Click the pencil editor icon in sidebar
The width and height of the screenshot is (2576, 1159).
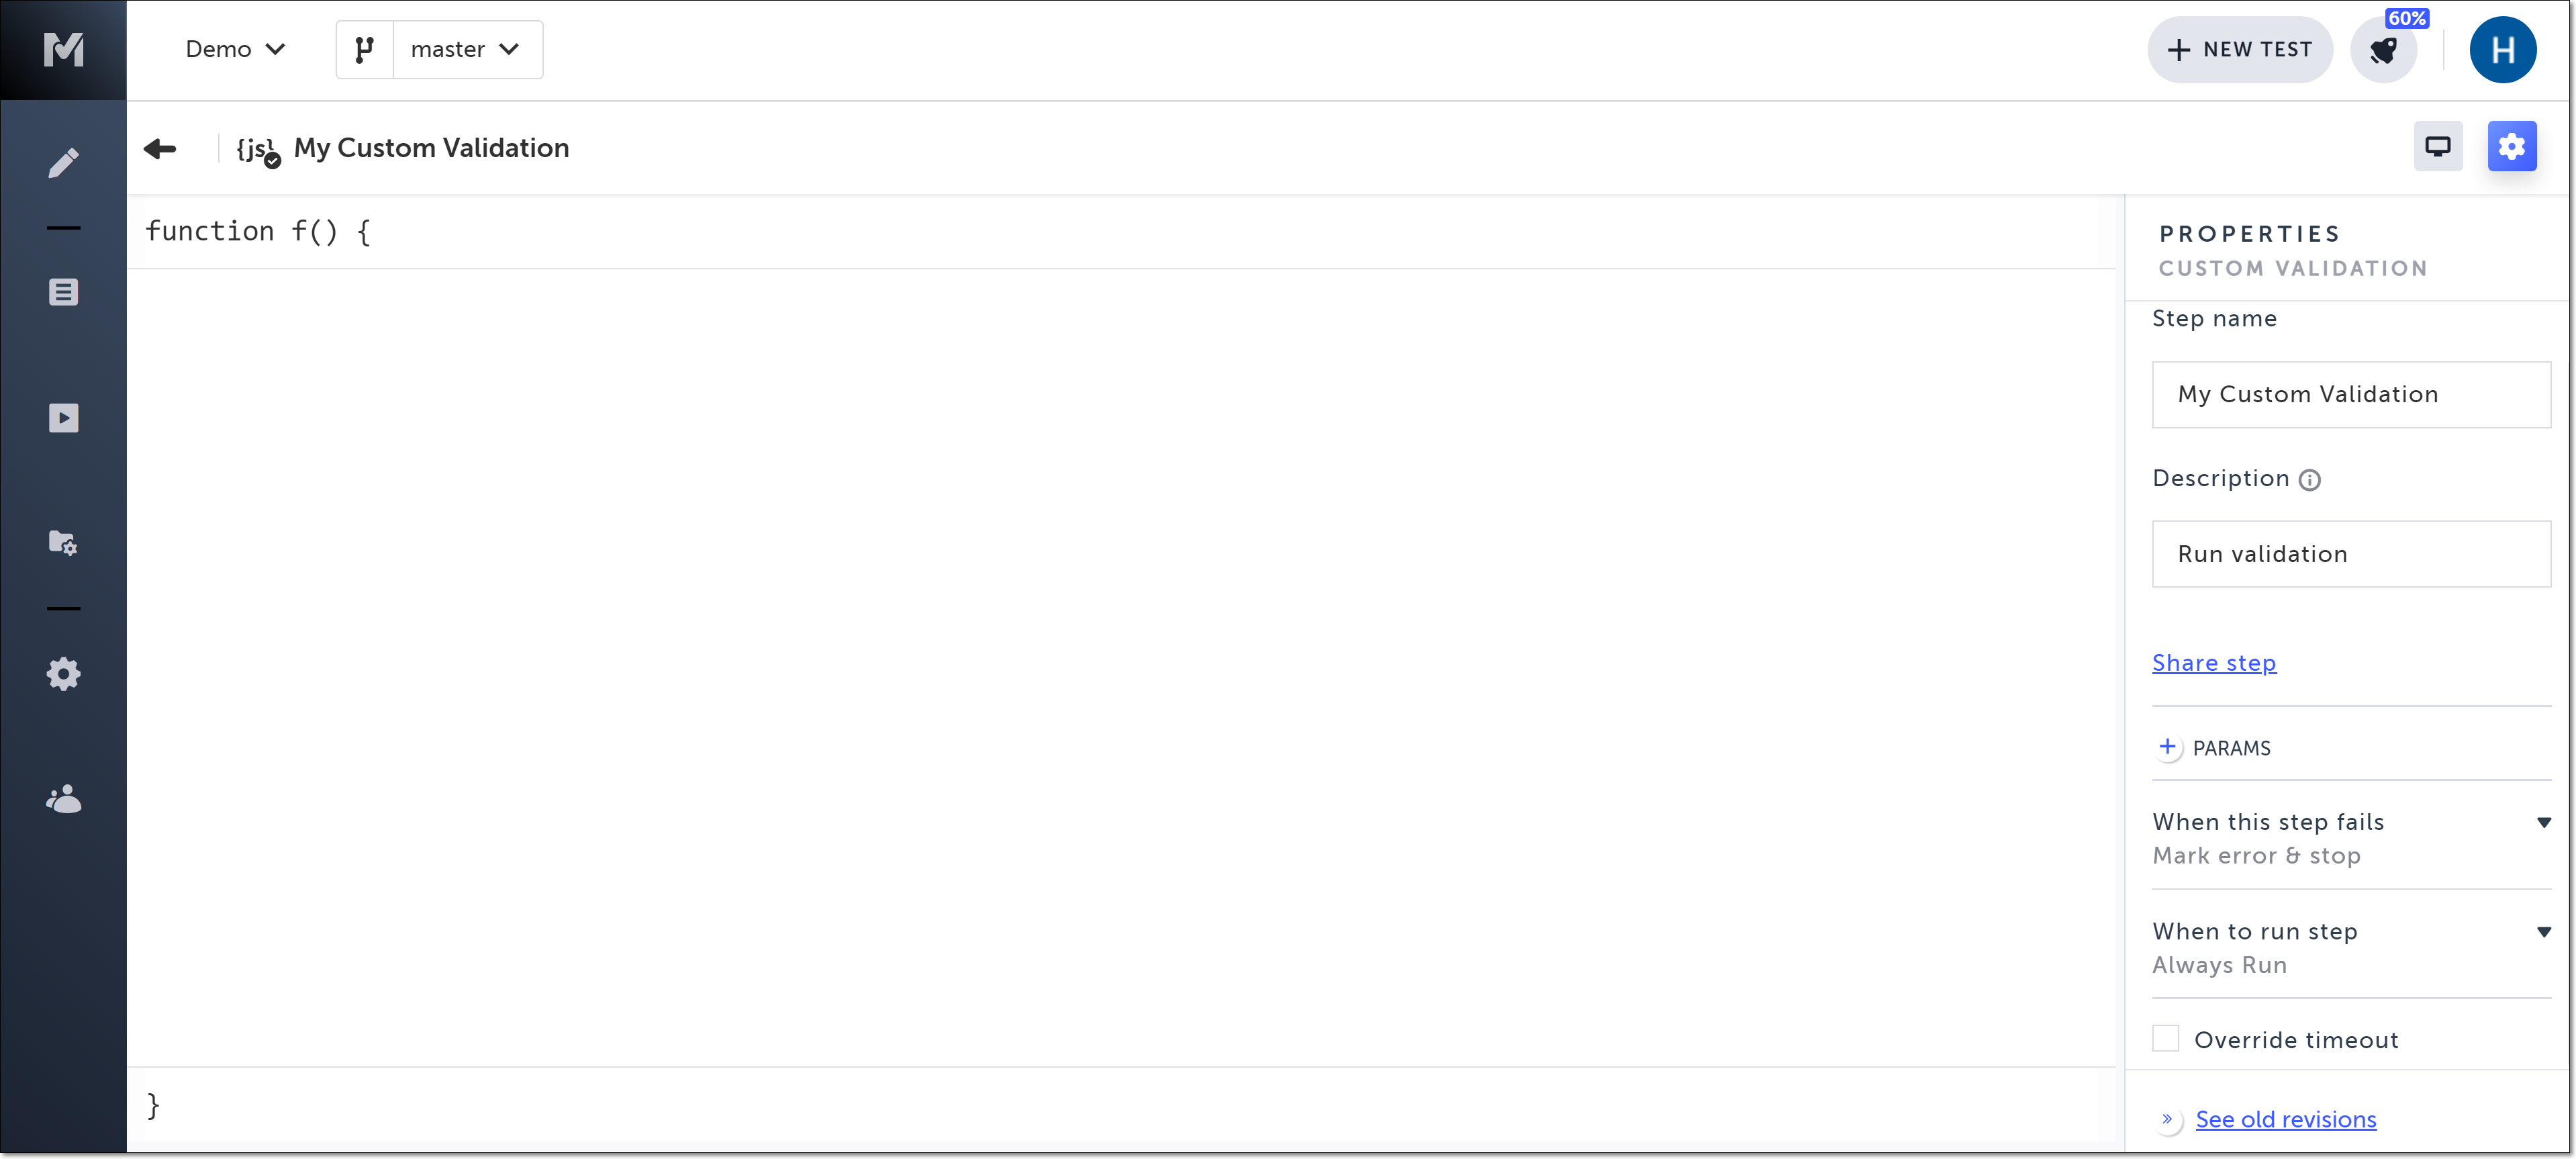click(x=63, y=162)
